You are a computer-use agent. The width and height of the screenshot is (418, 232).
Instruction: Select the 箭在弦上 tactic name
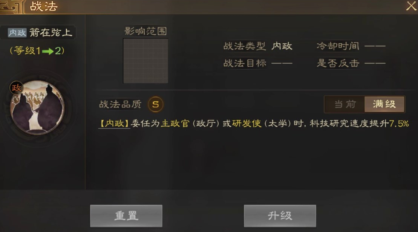click(x=51, y=33)
